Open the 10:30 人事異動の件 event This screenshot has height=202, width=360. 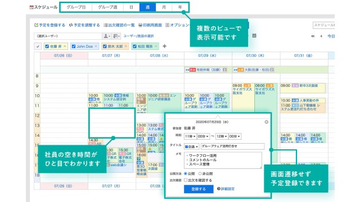303,100
